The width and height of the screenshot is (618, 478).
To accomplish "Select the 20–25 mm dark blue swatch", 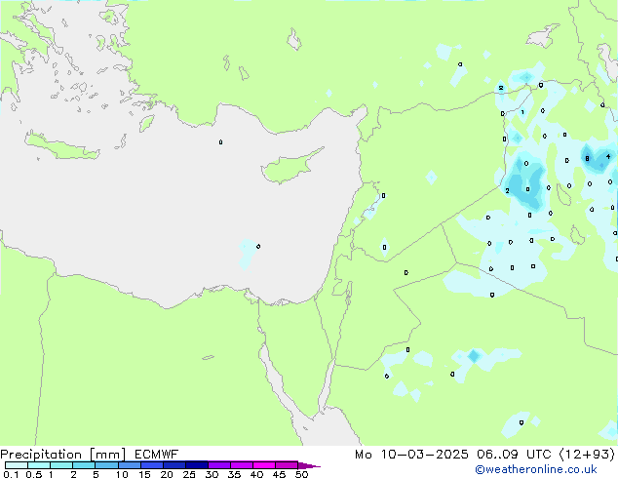I will (174, 465).
